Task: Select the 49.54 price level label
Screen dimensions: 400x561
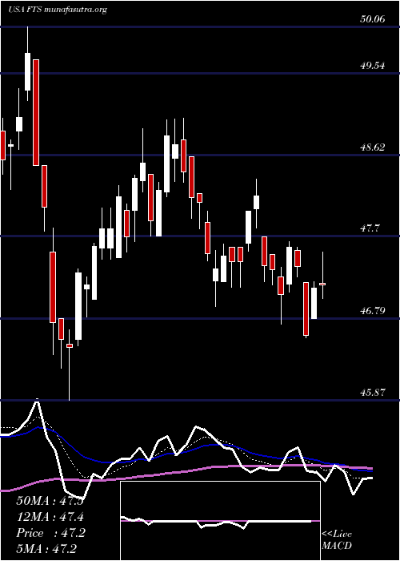Action: [x=373, y=66]
